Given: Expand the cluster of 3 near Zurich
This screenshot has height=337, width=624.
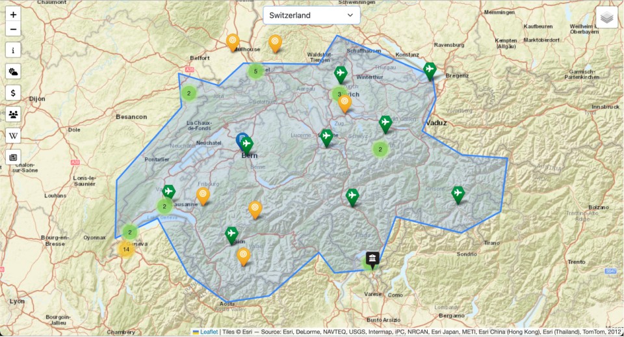Looking at the screenshot, I should click(x=338, y=94).
